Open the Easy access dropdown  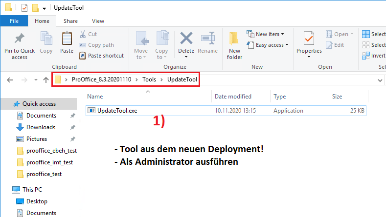click(x=268, y=45)
